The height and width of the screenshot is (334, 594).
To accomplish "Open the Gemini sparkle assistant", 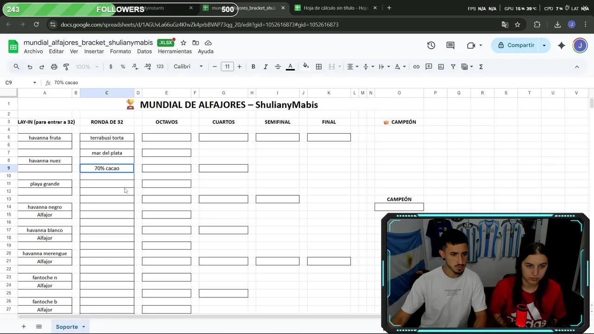I will 562,45.
